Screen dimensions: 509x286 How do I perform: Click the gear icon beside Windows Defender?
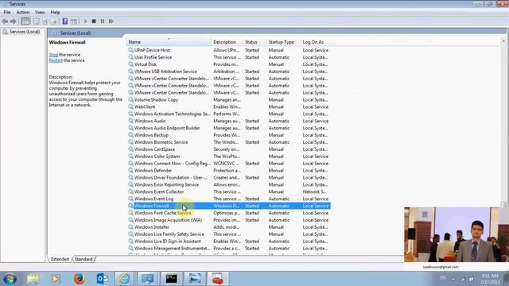(130, 171)
